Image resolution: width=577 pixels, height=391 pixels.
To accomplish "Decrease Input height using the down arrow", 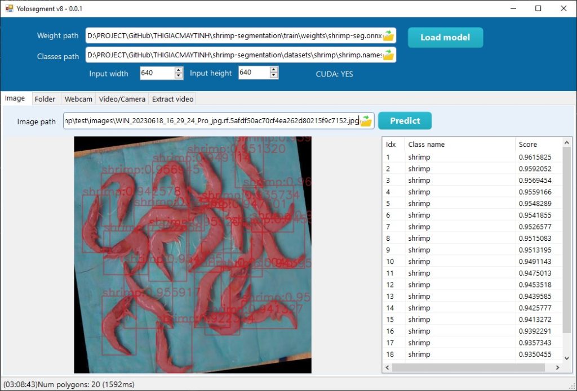I will tap(275, 76).
